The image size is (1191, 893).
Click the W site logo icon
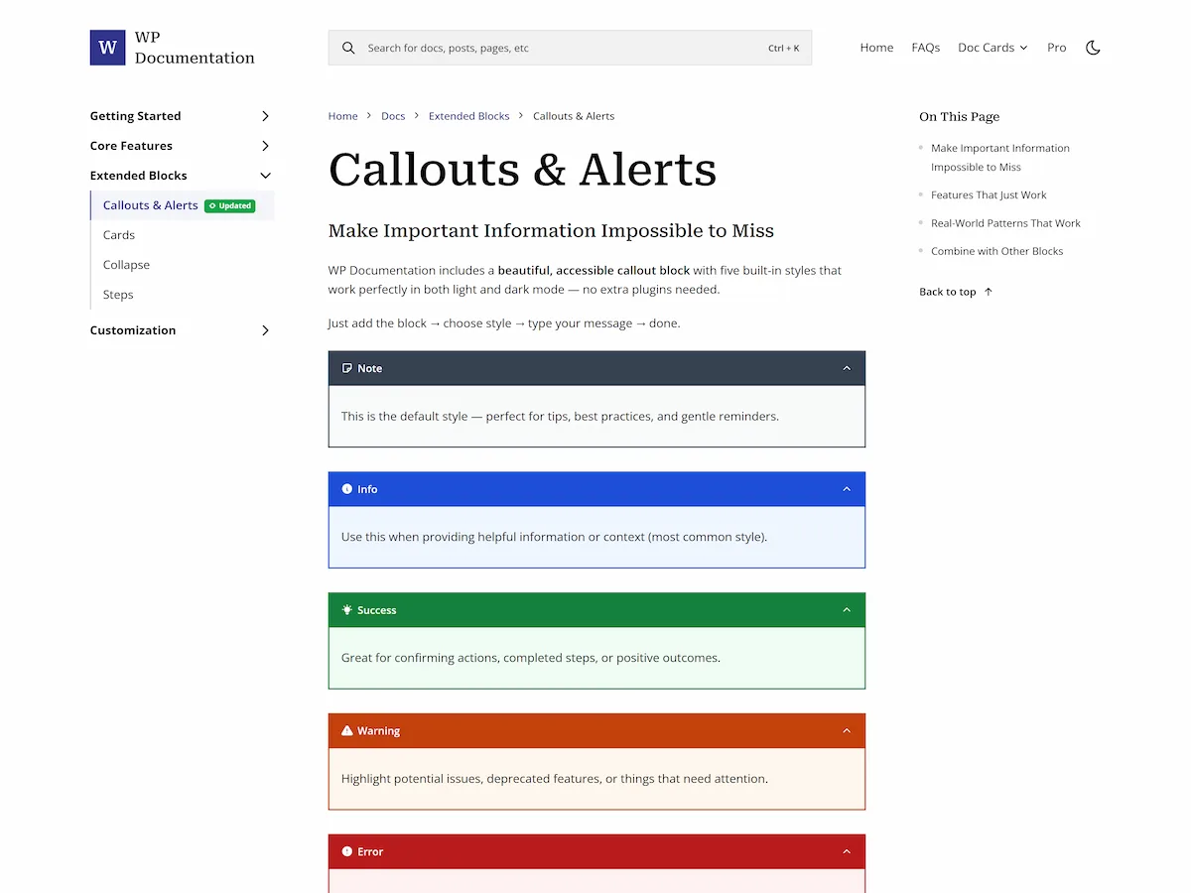107,48
